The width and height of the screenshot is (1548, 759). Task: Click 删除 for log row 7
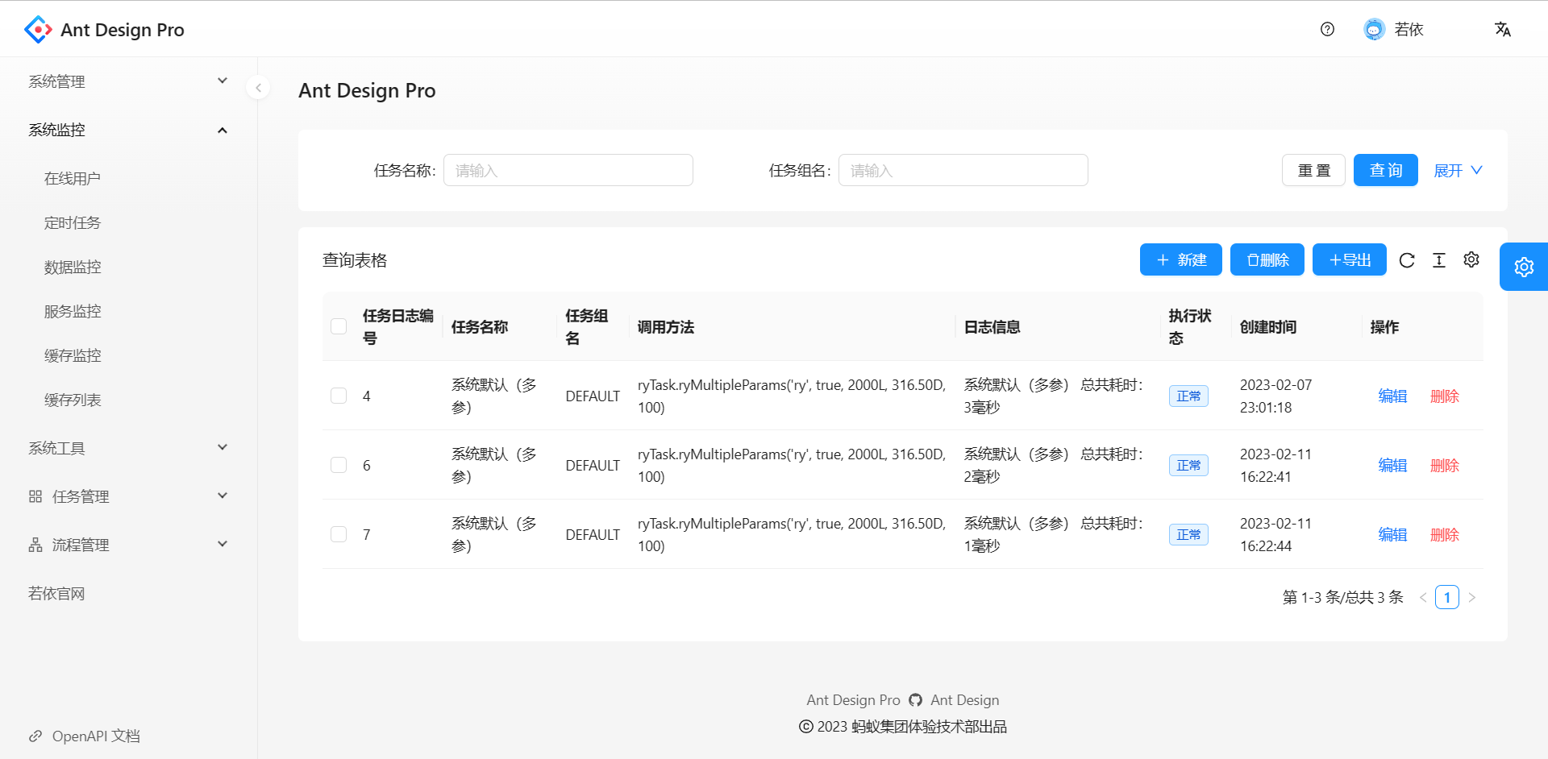(x=1445, y=534)
